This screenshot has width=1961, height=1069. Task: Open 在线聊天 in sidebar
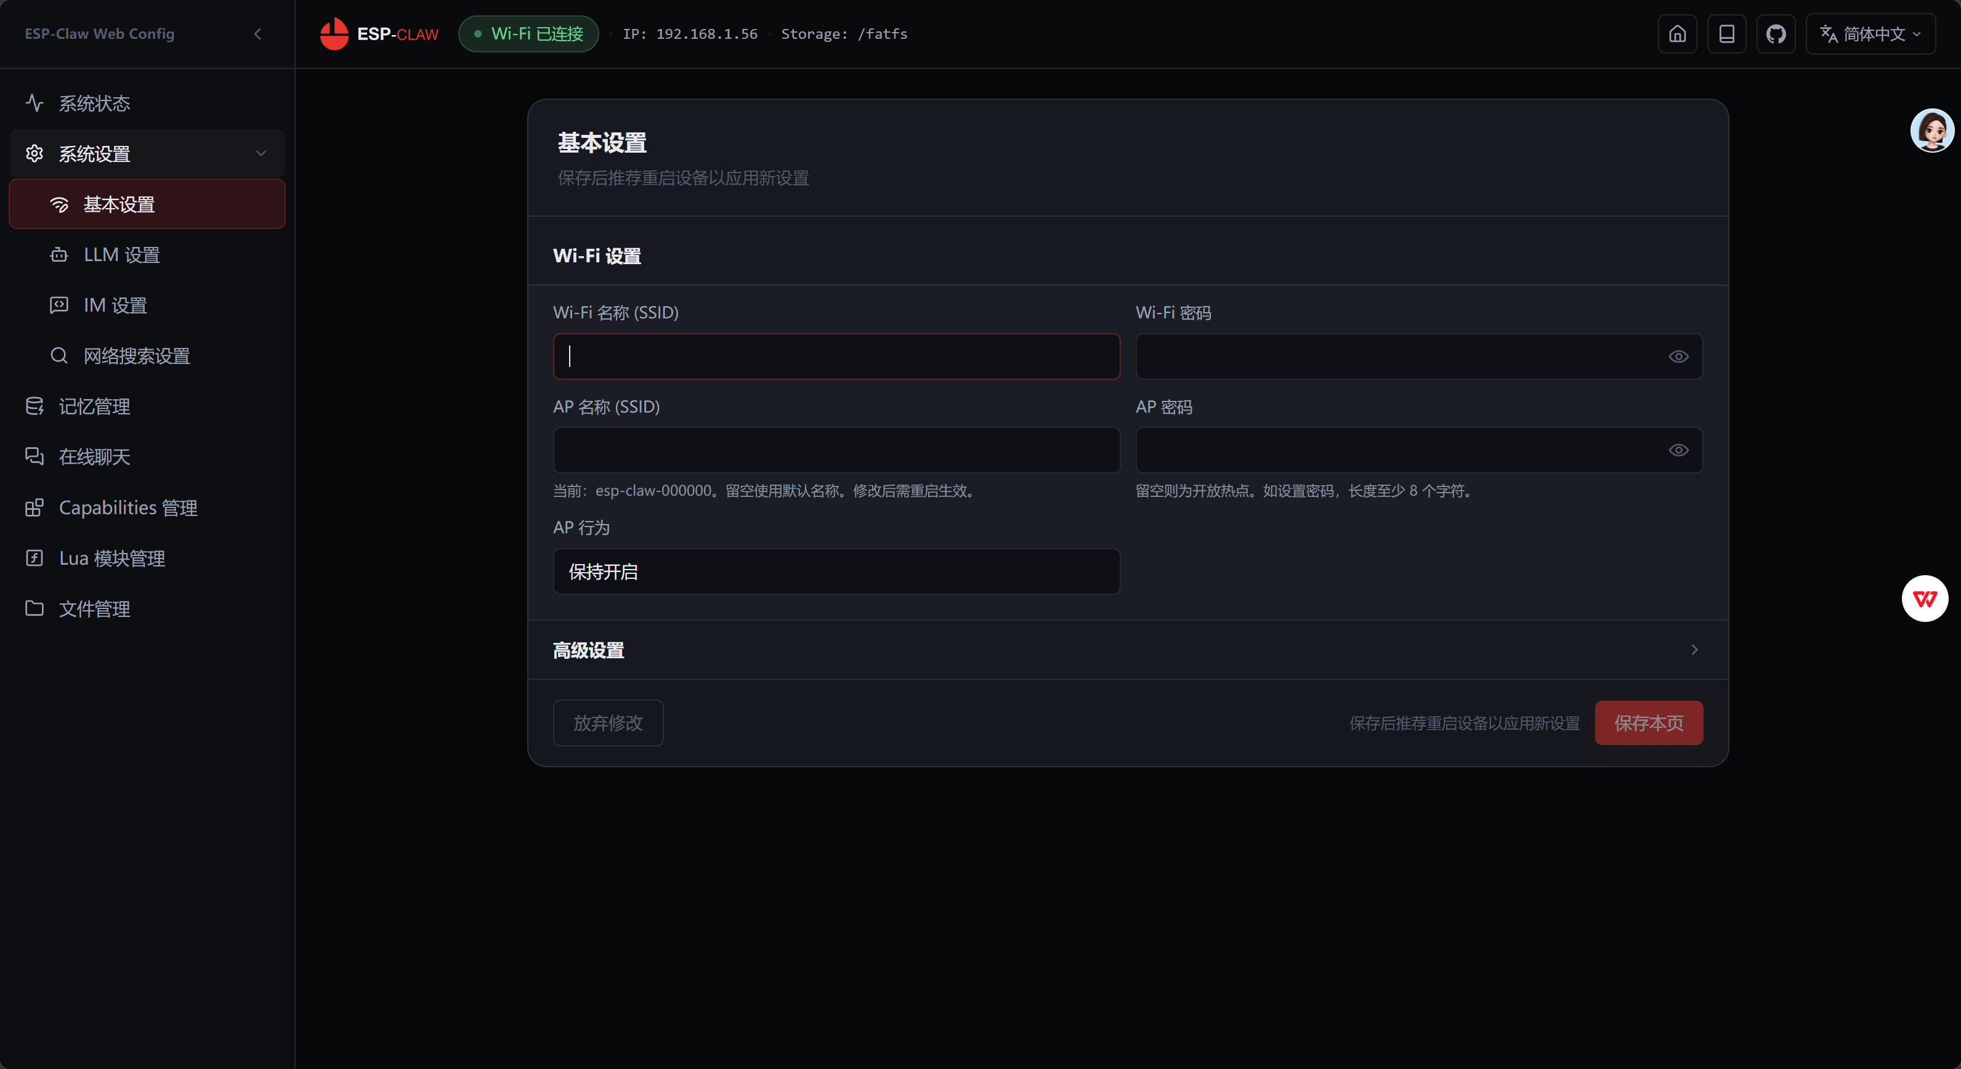[147, 456]
